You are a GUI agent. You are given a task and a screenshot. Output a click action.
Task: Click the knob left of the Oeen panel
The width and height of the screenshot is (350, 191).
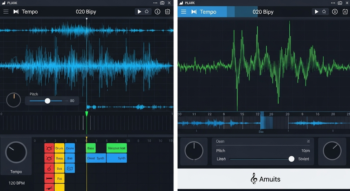(x=194, y=151)
